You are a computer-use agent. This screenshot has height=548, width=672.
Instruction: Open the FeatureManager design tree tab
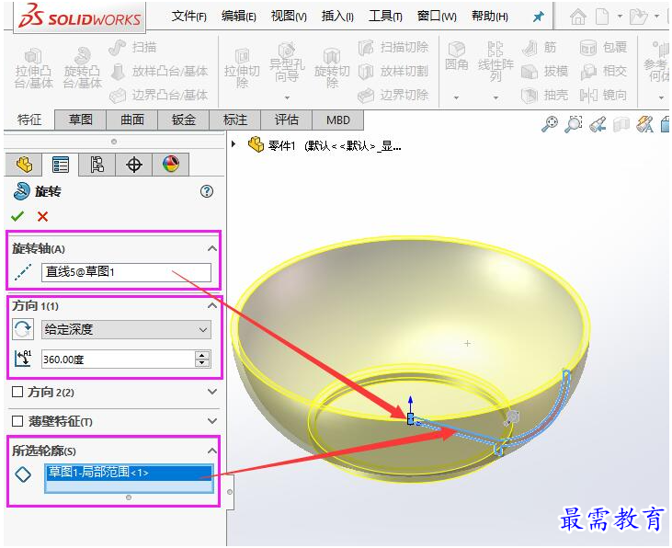(24, 165)
